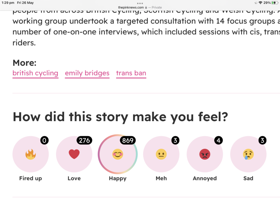Click the 869 count badge on Happy
The height and width of the screenshot is (210, 280).
pyautogui.click(x=128, y=140)
